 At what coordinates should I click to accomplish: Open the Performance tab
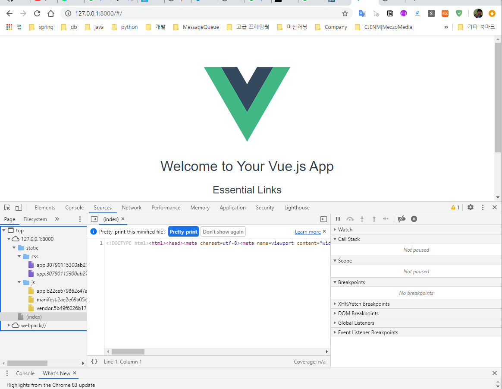(x=166, y=208)
